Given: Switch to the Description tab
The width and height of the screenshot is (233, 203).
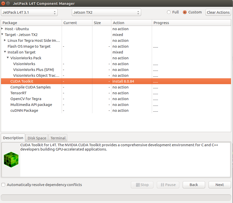Looking at the screenshot, I should 13,138.
